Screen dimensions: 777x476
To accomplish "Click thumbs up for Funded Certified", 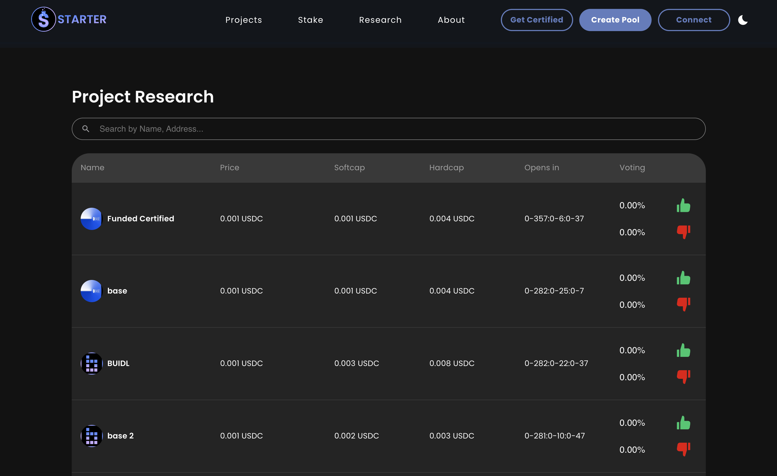I will [x=683, y=206].
